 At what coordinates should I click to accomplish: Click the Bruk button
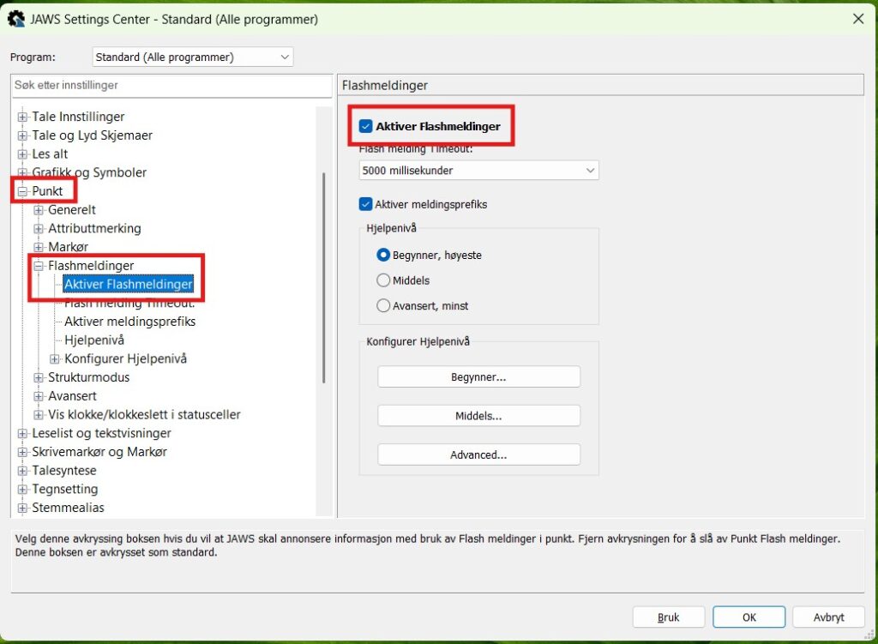click(668, 617)
